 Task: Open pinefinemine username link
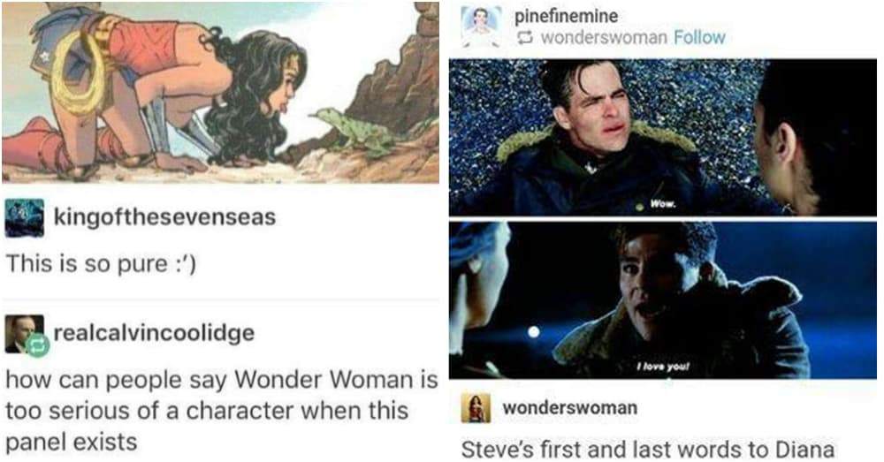(x=566, y=16)
